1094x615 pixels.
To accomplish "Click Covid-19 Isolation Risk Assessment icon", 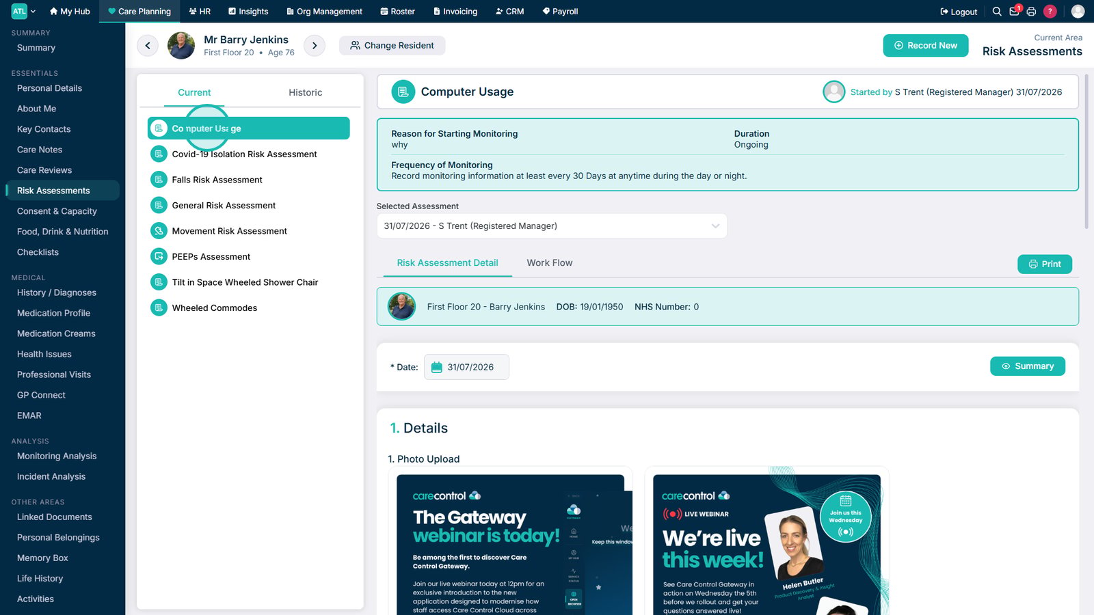I will point(159,154).
